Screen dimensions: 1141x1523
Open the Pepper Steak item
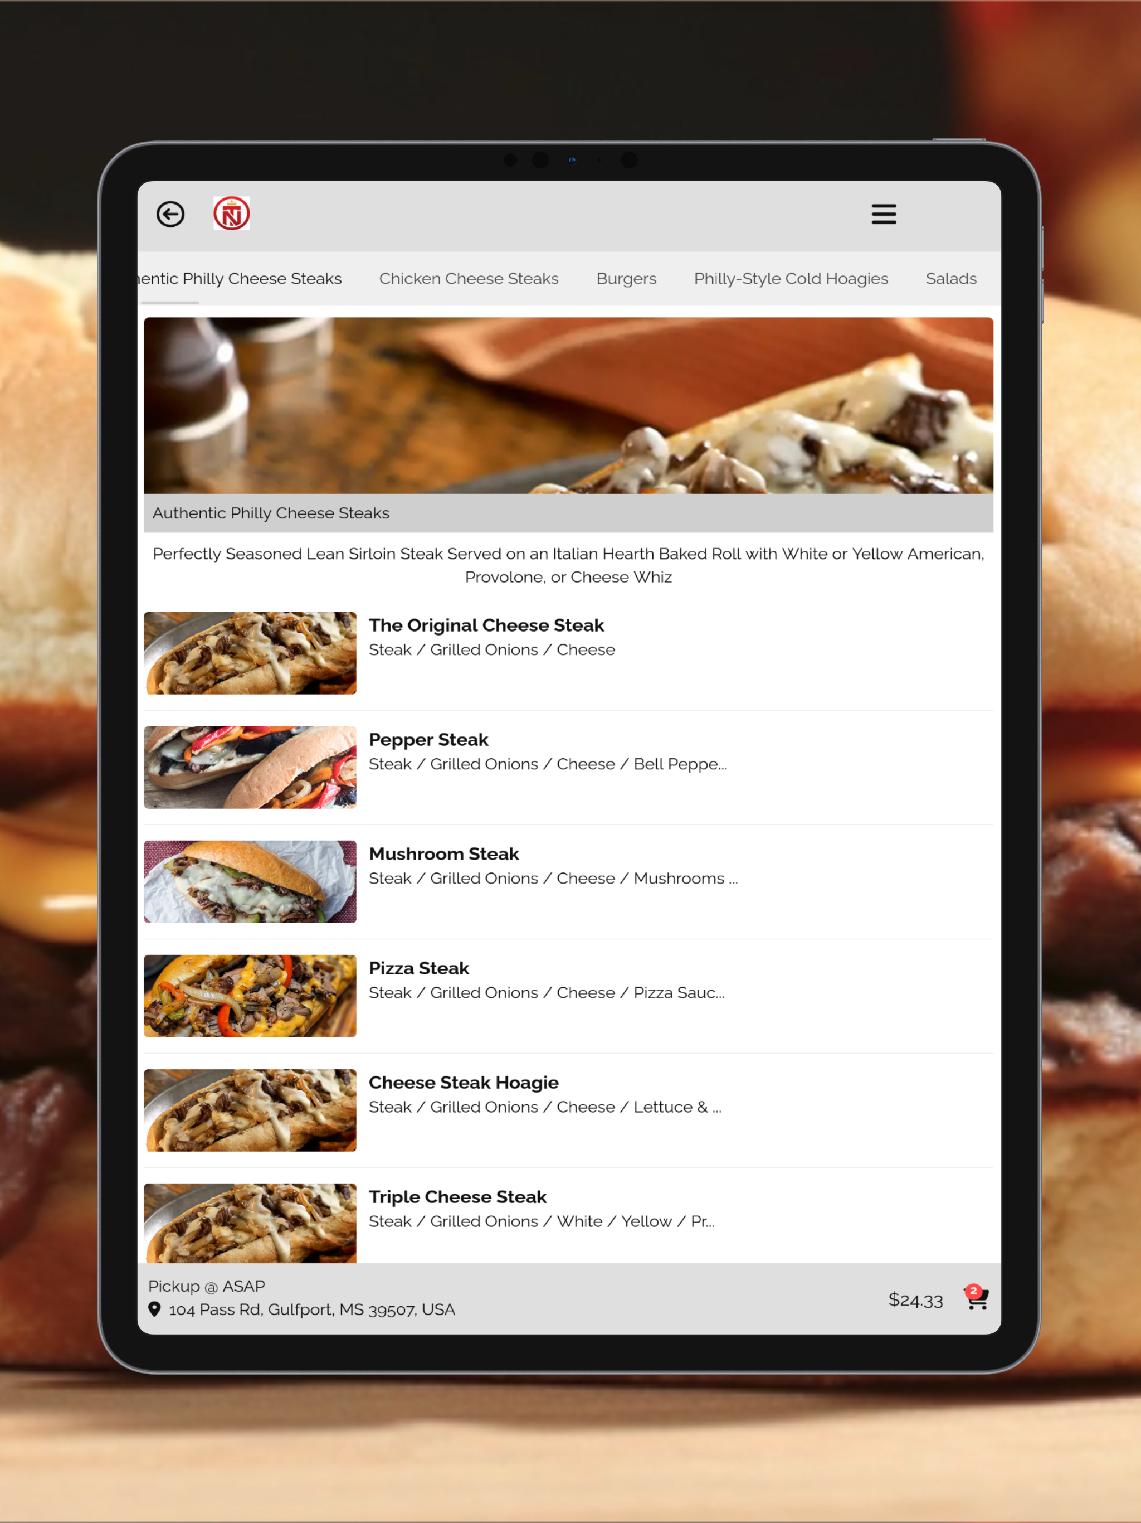tap(568, 767)
